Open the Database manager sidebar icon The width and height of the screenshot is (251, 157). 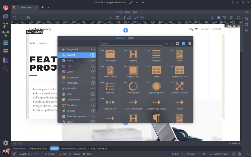tap(6, 43)
